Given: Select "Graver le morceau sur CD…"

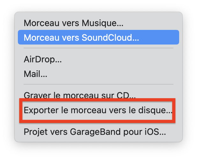Looking at the screenshot, I should click(98, 95).
